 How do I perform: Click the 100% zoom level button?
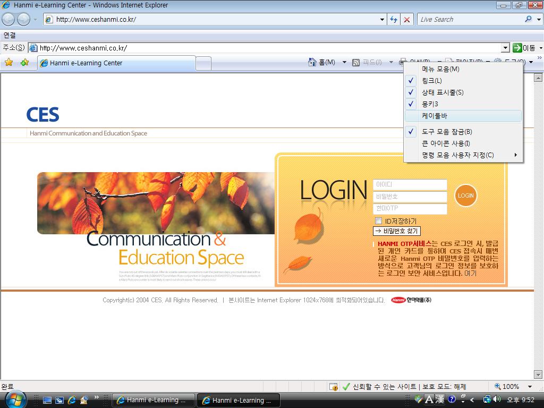507,387
